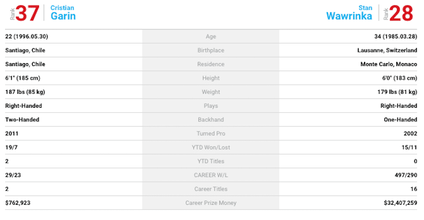The image size is (424, 220).
Task: Click Wawrinka's prize money $32,407,259
Action: (400, 203)
